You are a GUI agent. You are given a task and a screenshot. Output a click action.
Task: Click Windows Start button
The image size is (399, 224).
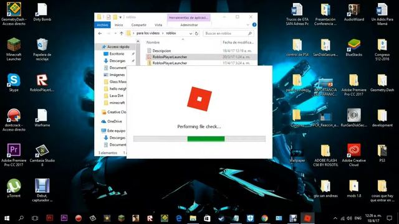7,218
